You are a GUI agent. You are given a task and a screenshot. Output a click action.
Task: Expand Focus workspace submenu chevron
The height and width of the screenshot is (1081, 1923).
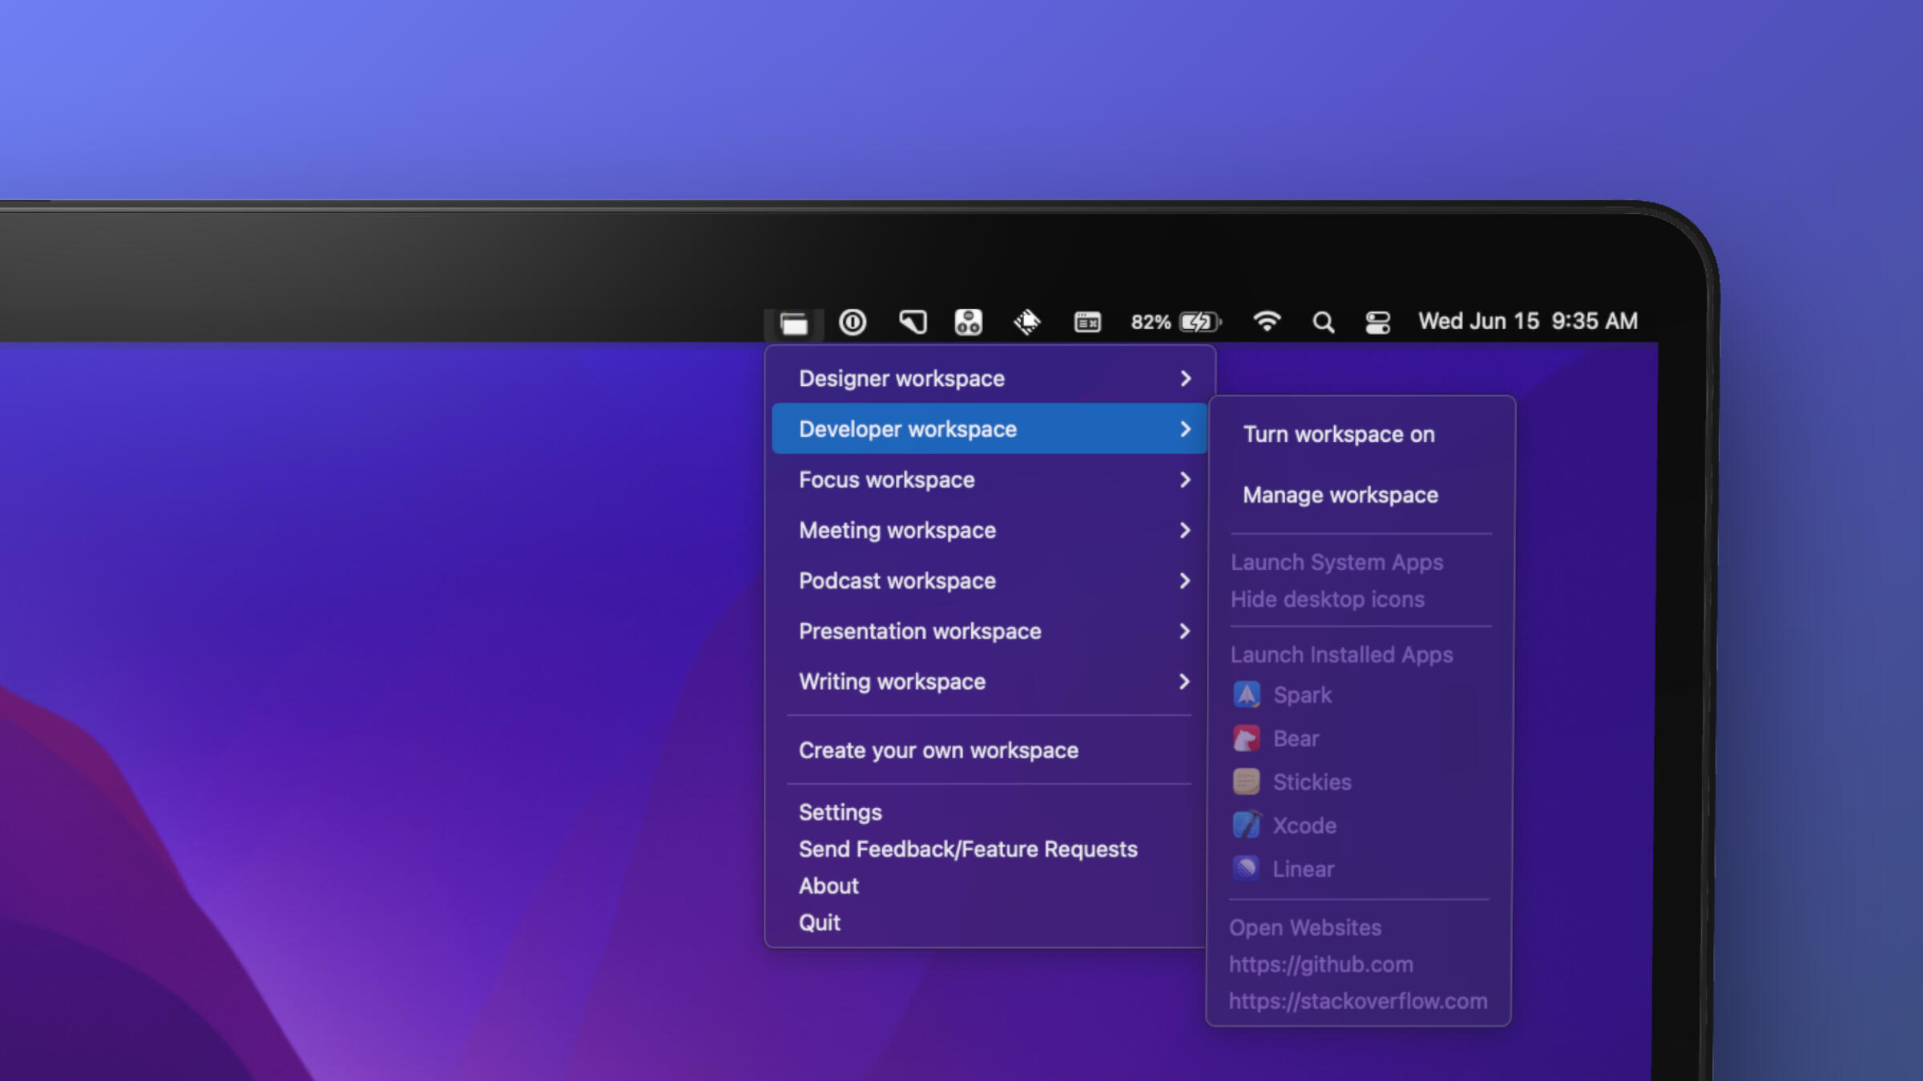pos(1185,480)
